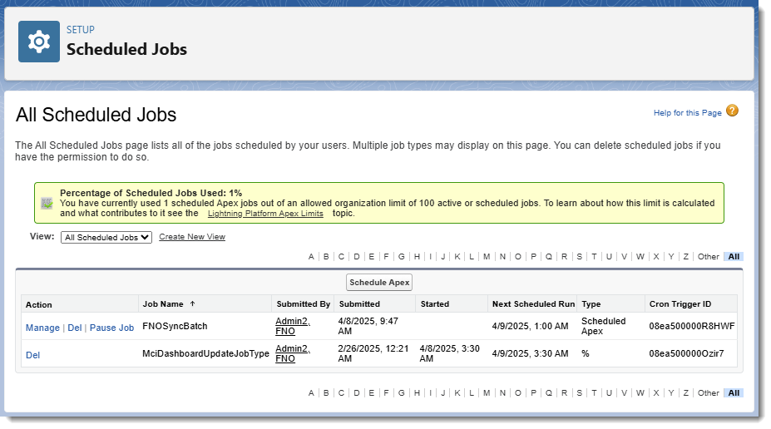Delete the FNOSyncBatch job
Viewport: 771px width, 429px height.
(x=75, y=328)
